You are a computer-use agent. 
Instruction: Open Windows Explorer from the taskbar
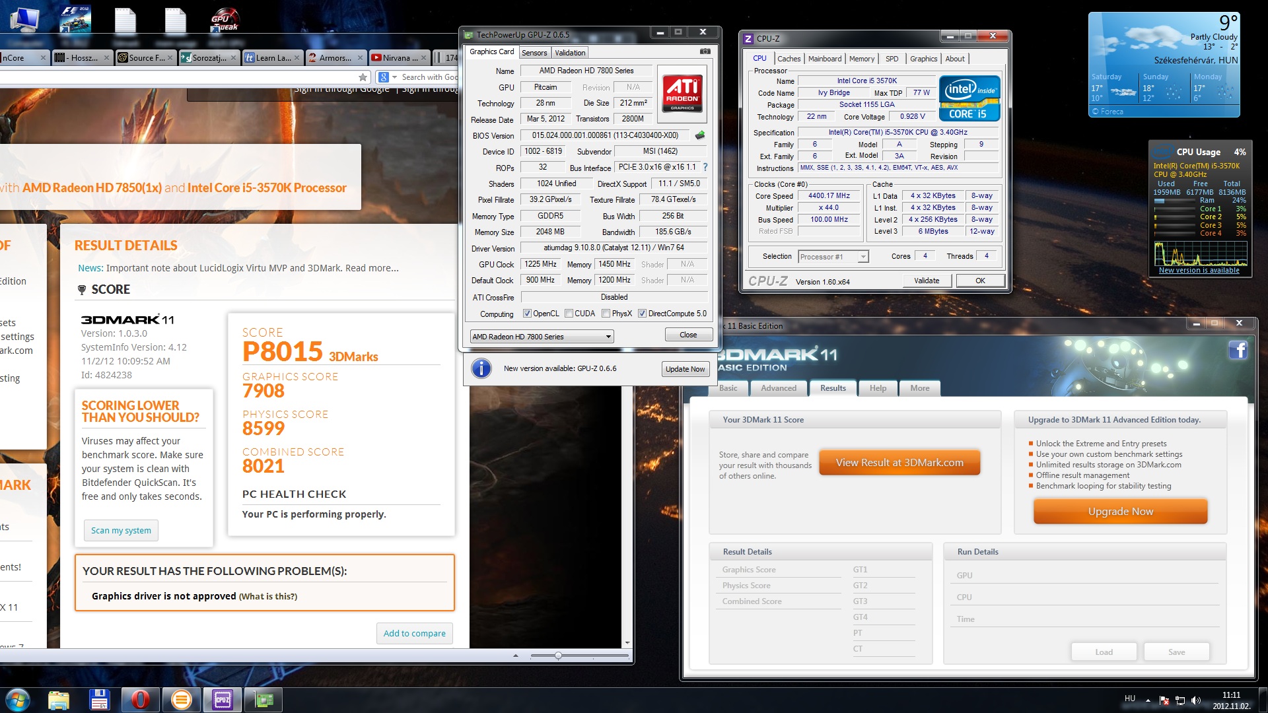[58, 700]
